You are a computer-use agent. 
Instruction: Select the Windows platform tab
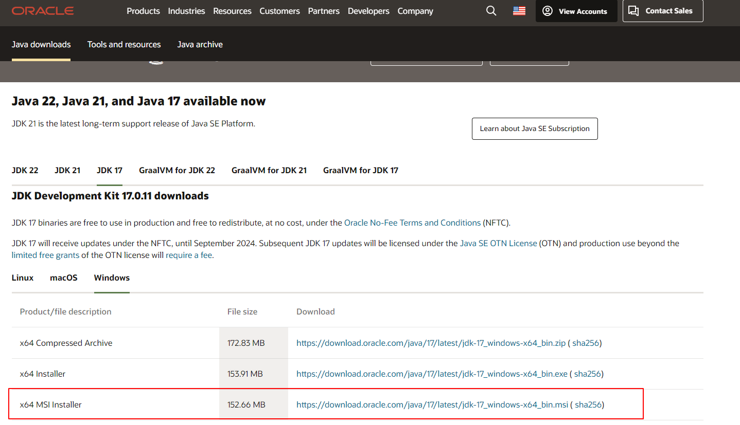pyautogui.click(x=112, y=278)
